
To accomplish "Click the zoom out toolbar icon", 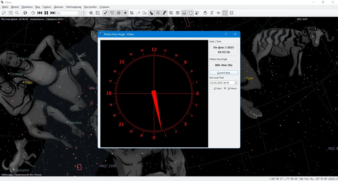I will (x=10, y=13).
